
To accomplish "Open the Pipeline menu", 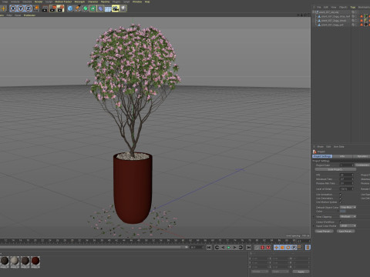I will point(105,2).
